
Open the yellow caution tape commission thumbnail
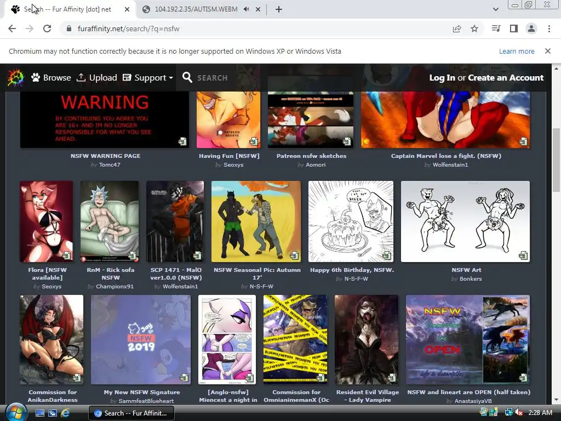(295, 339)
